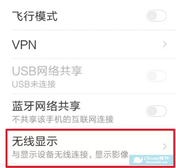Open the ChromeCJ.com watermark link
Image resolution: width=176 pixels, height=168 pixels.
[x=157, y=162]
